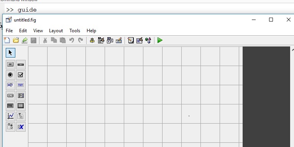Pick the Radio Button component tool

coord(10,75)
